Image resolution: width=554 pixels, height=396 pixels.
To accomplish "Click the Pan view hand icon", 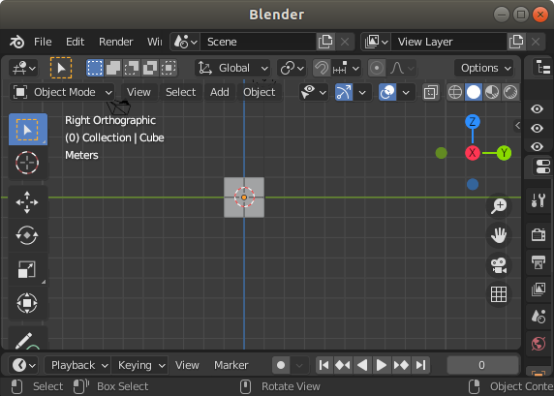I will click(499, 235).
